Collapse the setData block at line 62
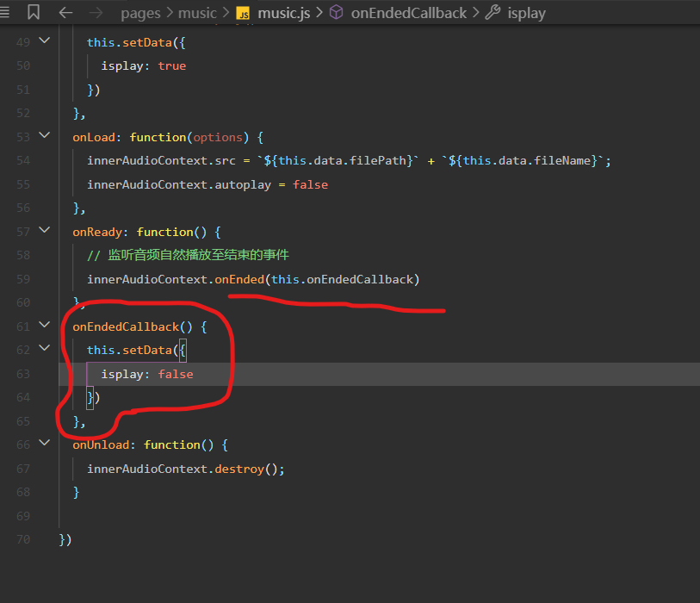Screen dimensions: 700x603 (44, 347)
